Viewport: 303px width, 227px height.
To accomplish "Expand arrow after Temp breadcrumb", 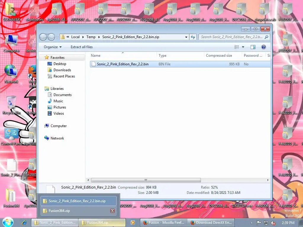I will 99,37.
